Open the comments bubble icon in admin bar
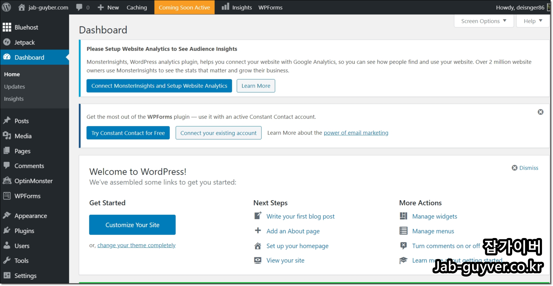 pyautogui.click(x=79, y=7)
